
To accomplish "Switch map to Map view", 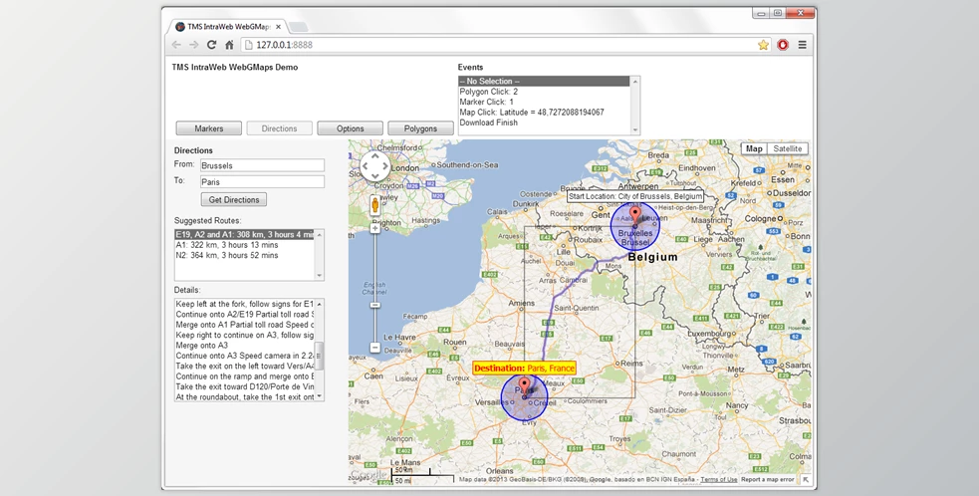I will point(754,148).
